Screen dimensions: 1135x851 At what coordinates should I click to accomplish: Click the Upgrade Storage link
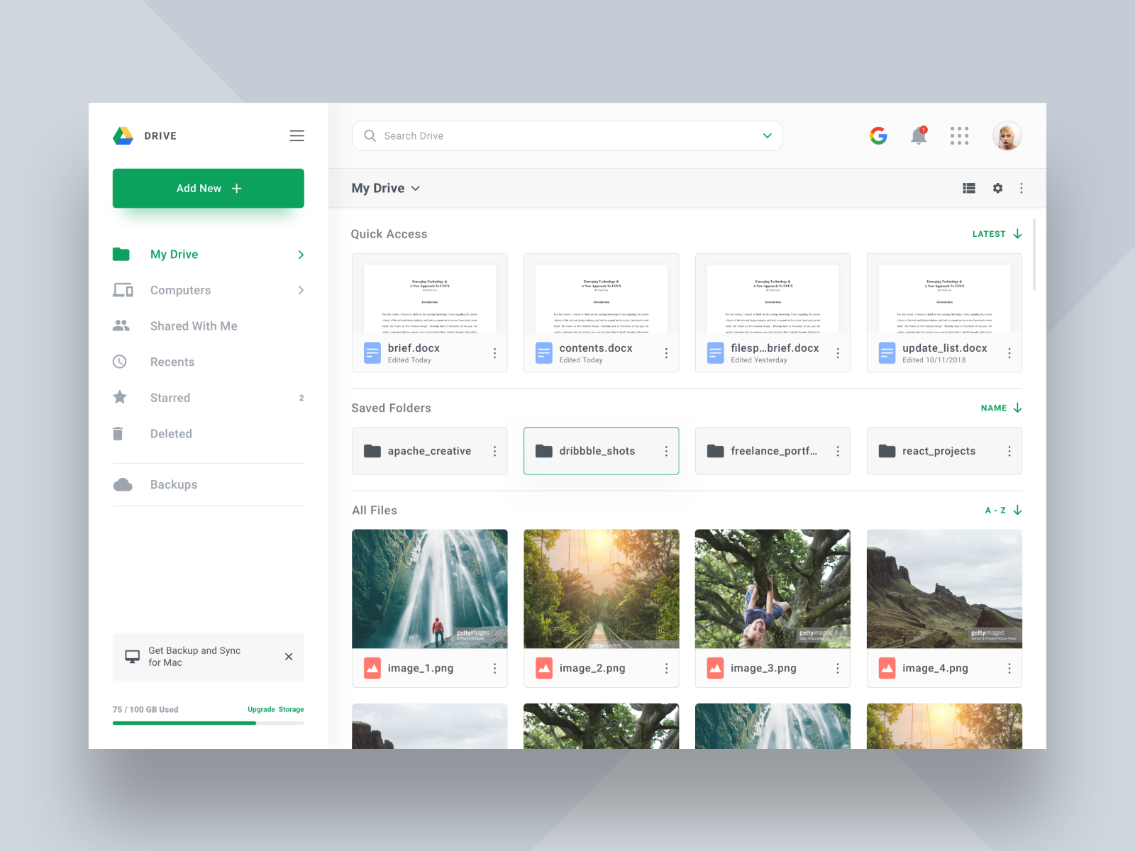tap(275, 709)
